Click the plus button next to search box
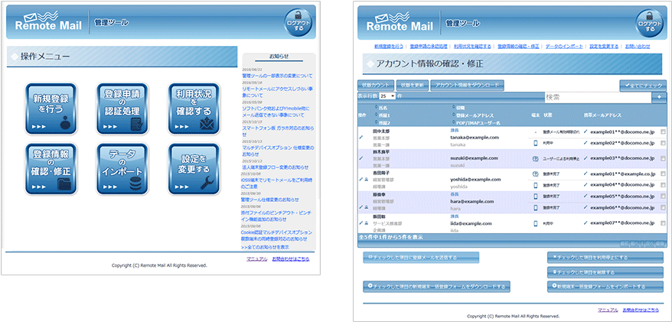Image resolution: width=672 pixels, height=322 pixels. [x=659, y=97]
